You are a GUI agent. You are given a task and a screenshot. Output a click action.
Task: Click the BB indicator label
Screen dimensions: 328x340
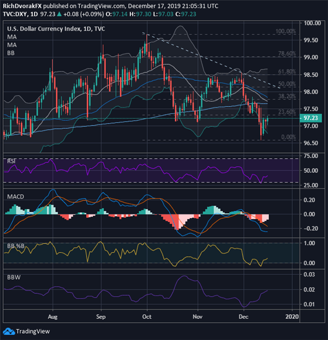pos(11,53)
